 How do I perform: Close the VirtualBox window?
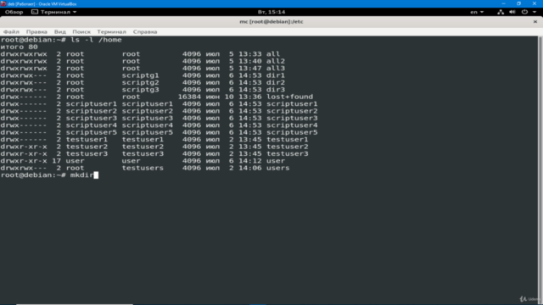point(535,3)
